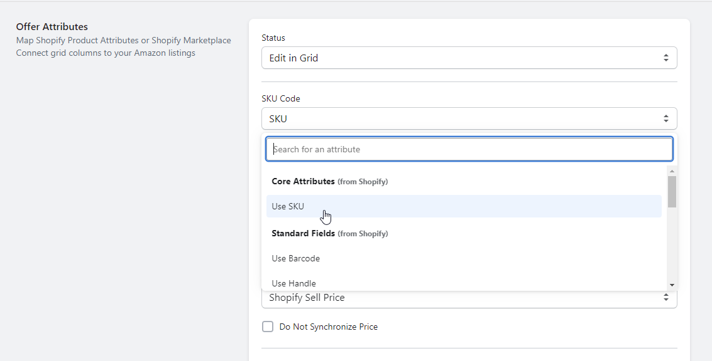Open the Shopify Sell Price dropdown
Viewport: 712px width, 361px height.
pos(469,298)
